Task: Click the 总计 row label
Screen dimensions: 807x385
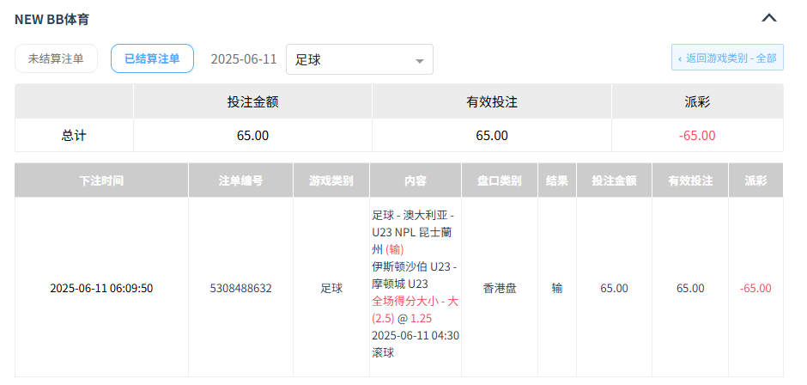Action: [74, 136]
